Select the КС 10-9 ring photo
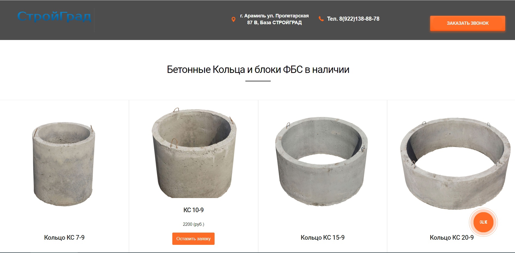515x253 pixels. (194, 153)
